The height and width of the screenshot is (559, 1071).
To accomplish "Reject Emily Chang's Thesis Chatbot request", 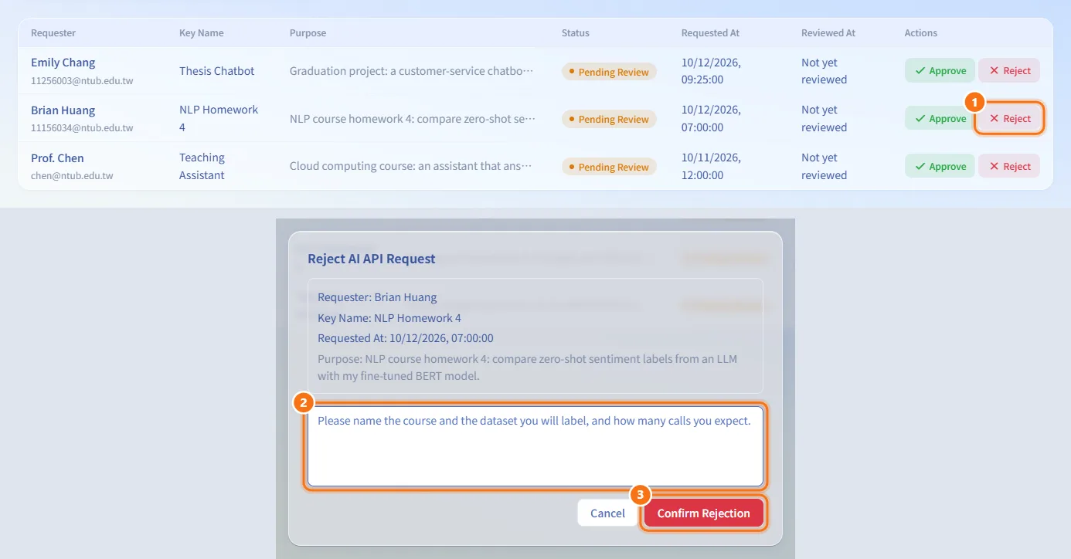I will (x=1009, y=71).
